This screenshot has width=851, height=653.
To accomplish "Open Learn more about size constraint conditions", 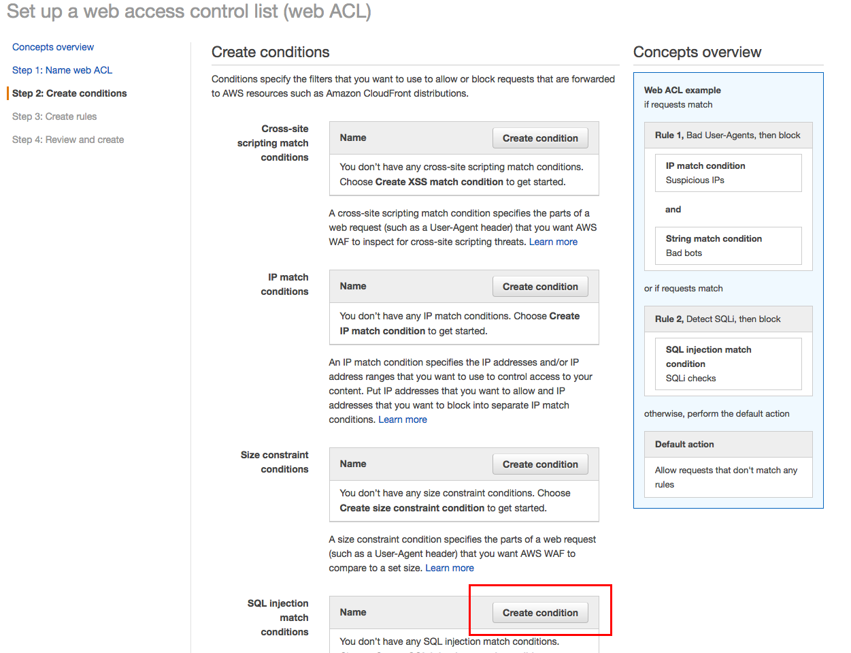I will [x=450, y=568].
